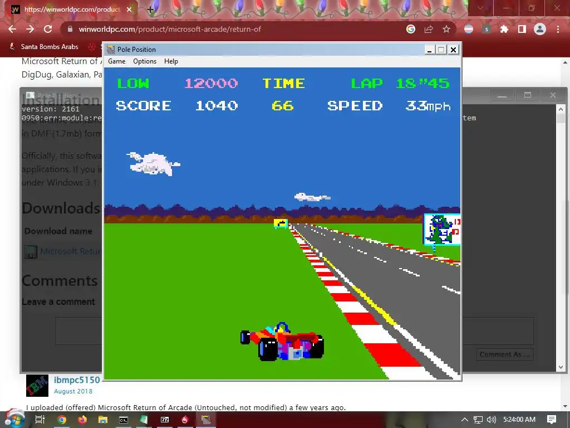Click the Google icon in address bar
This screenshot has width=570, height=428.
[411, 29]
